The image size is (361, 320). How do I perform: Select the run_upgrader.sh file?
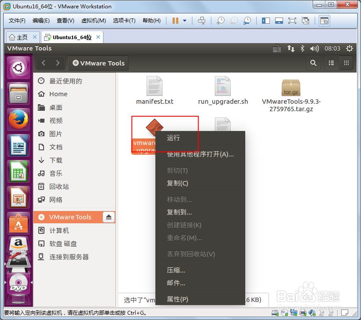point(223,91)
